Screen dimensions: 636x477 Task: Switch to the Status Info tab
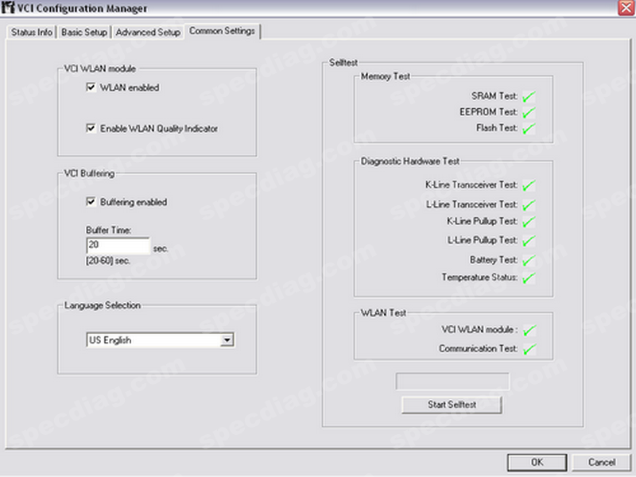[32, 33]
